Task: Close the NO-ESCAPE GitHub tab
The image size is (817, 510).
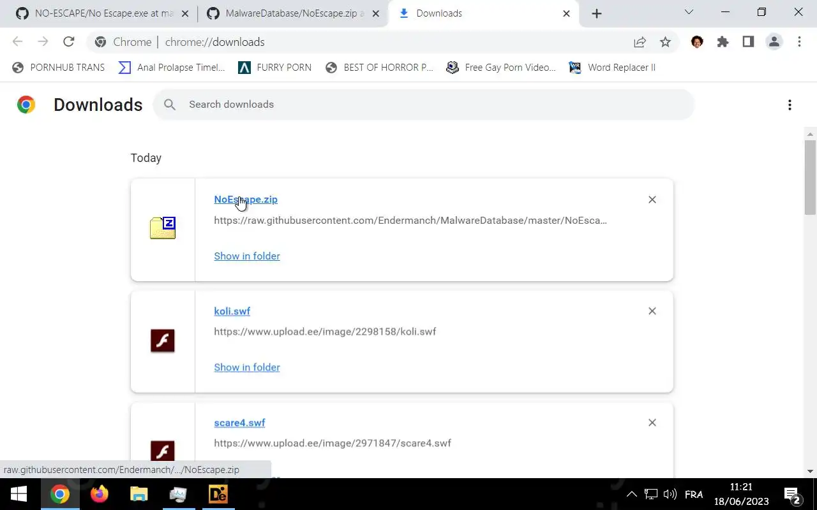Action: coord(184,13)
